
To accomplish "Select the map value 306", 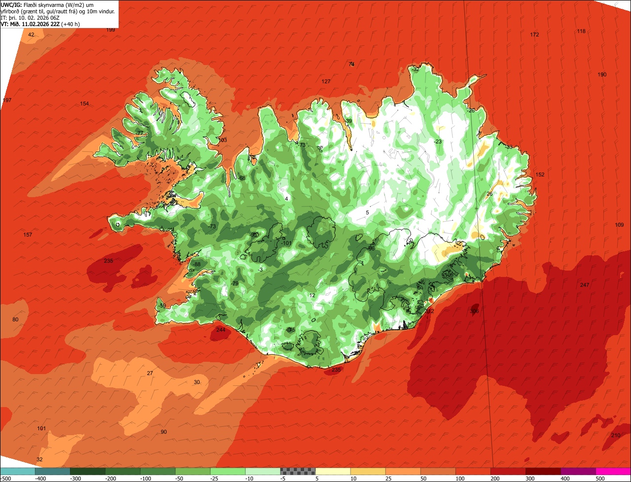I will click(474, 311).
